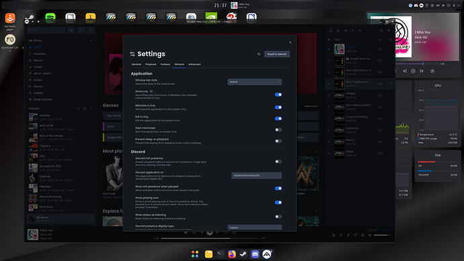
Task: Click the info icon beside Show tray
Action: [x=151, y=91]
